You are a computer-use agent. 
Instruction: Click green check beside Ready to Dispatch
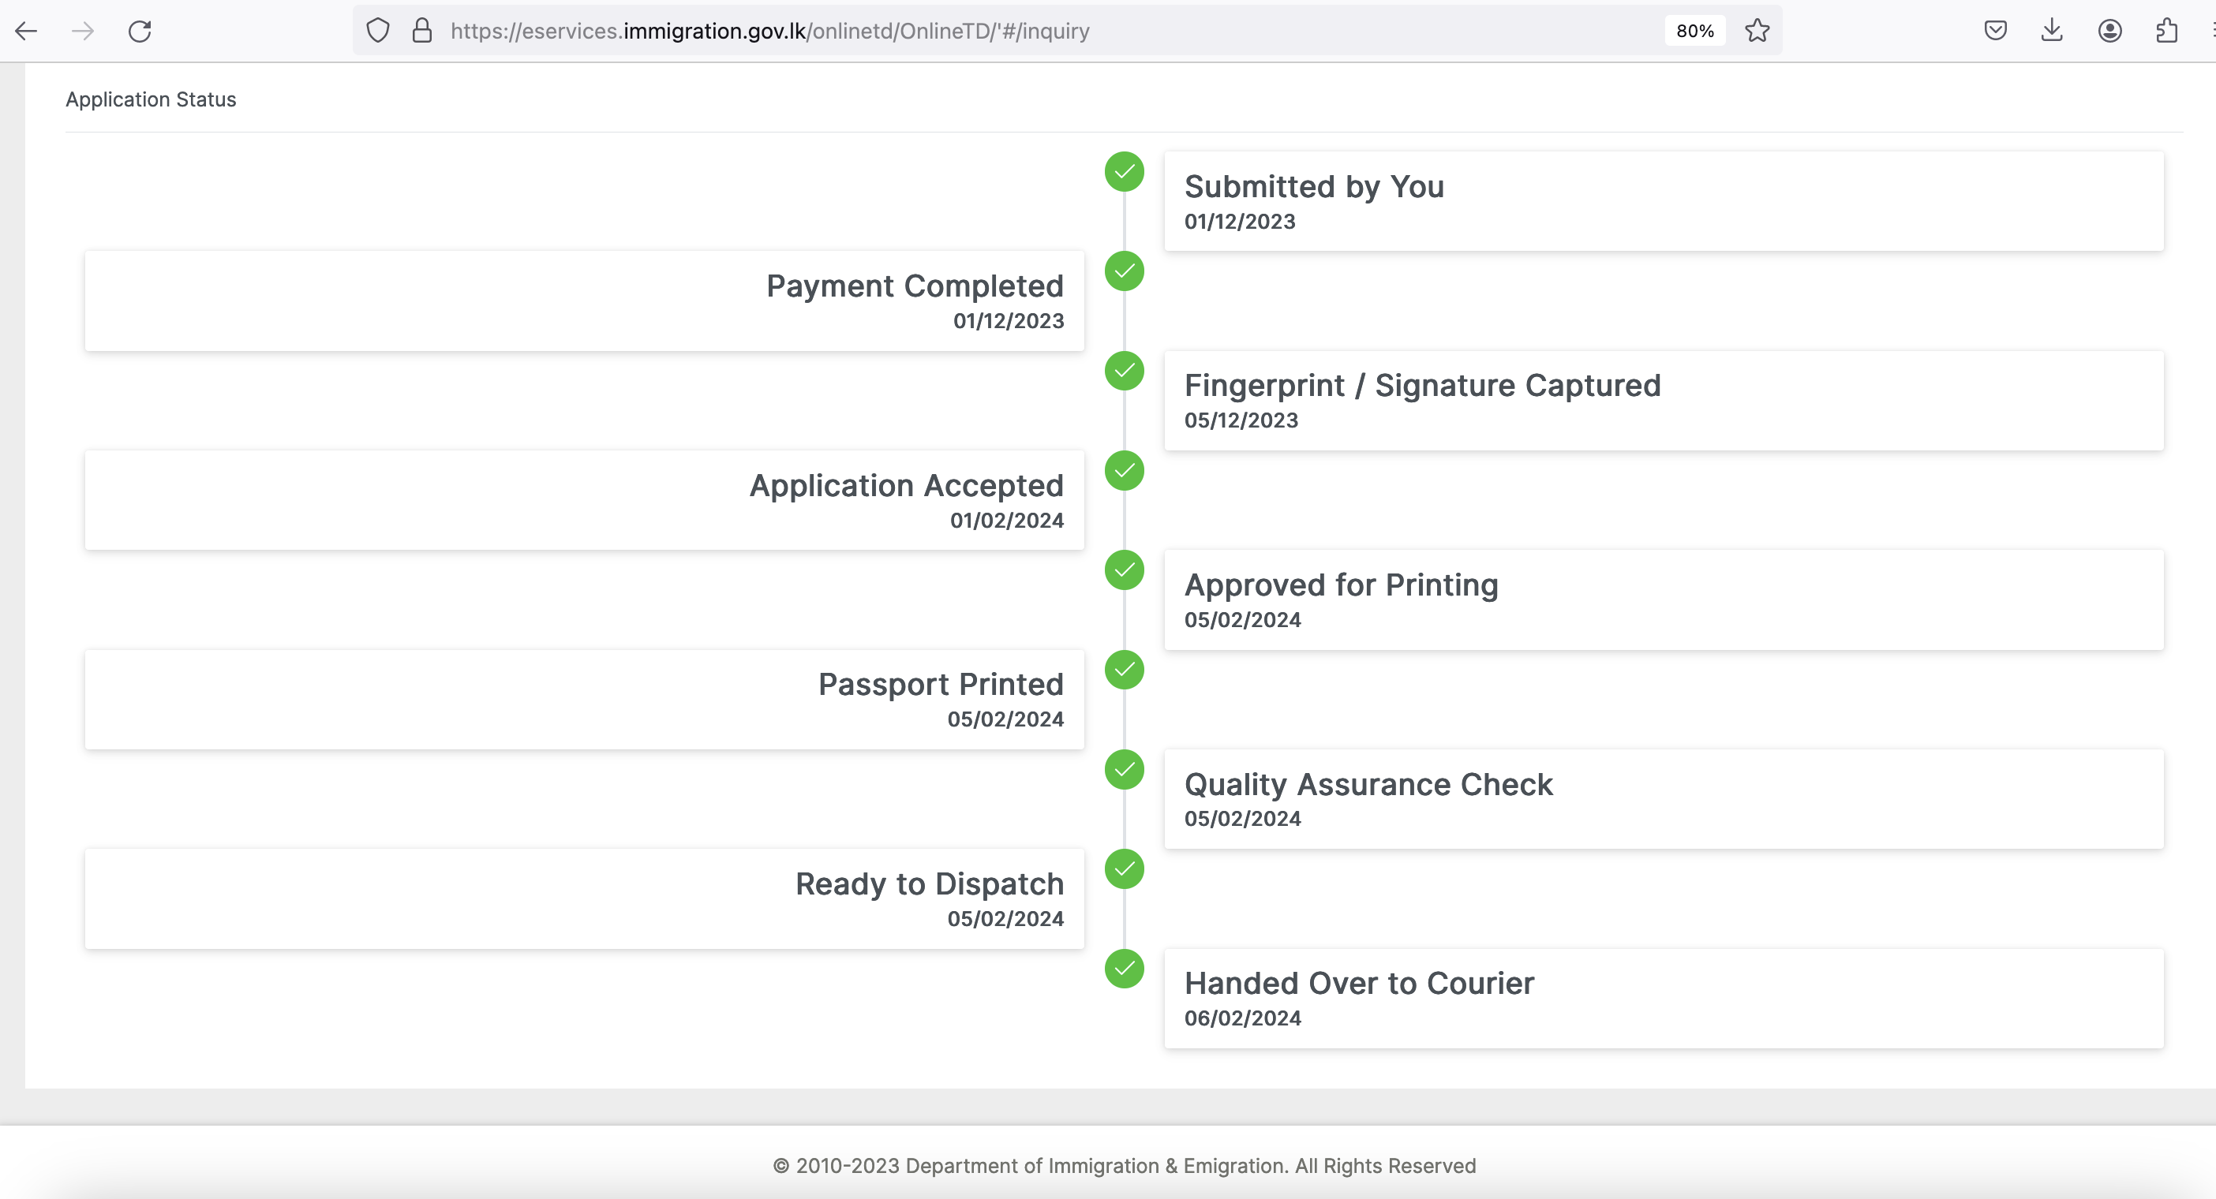pyautogui.click(x=1125, y=869)
